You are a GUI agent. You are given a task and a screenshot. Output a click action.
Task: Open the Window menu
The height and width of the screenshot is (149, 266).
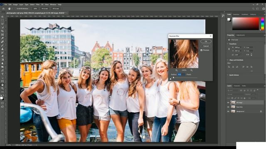click(53, 5)
